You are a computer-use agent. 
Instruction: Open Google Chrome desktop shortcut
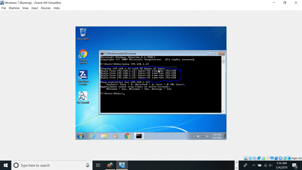[x=83, y=57]
